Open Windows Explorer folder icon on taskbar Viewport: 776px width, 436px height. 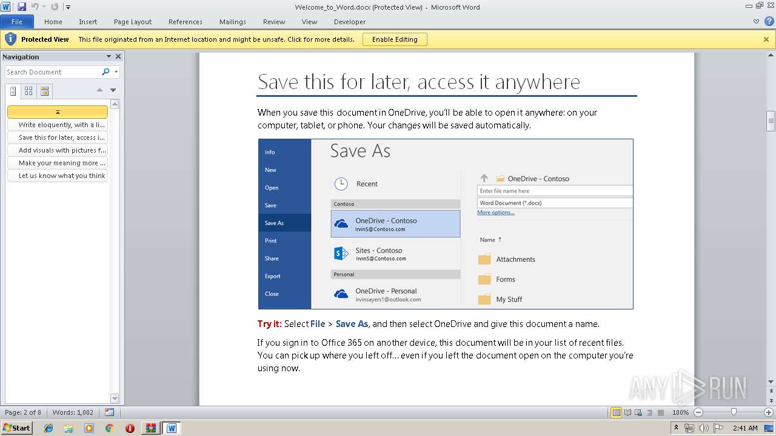click(x=69, y=428)
